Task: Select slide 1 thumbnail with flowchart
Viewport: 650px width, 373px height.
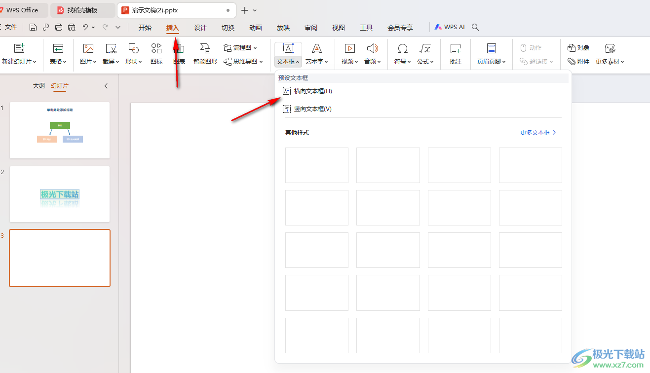Action: pyautogui.click(x=60, y=130)
